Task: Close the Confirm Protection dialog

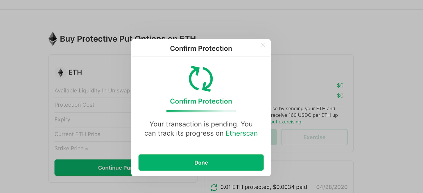Action: tap(263, 45)
